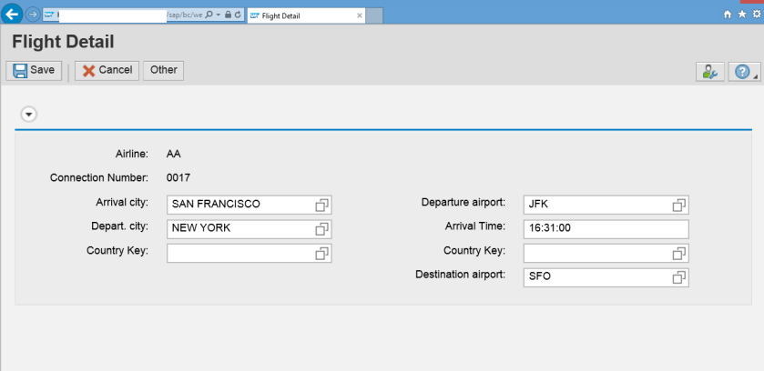Save the flight details
Screen dimensions: 764x371
point(35,70)
